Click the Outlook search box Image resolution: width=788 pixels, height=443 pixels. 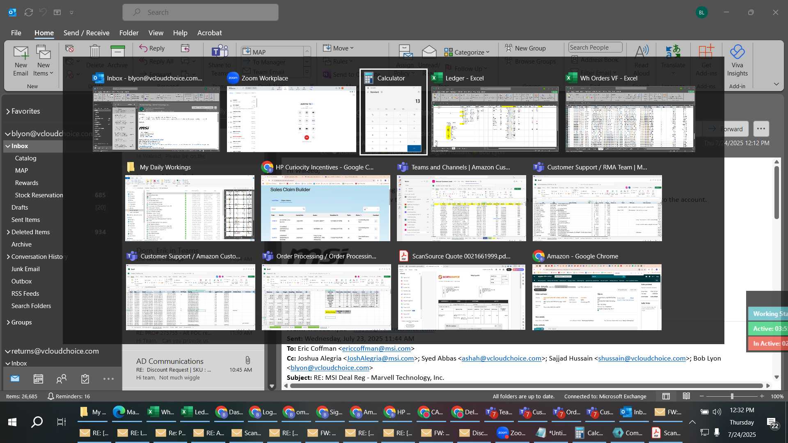tap(200, 12)
